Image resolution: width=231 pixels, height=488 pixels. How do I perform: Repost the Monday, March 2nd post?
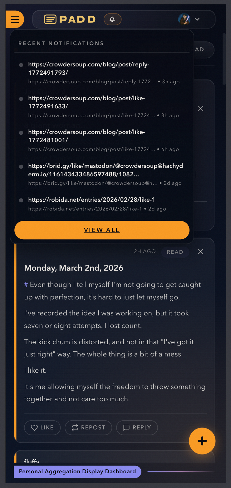(x=88, y=428)
